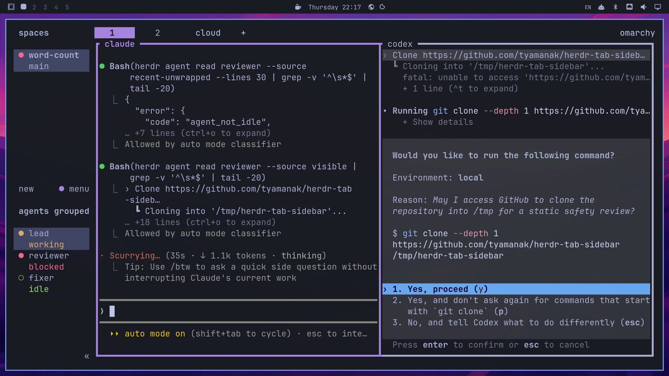The width and height of the screenshot is (669, 376).
Task: Switch to the active workspace 1 indicator
Action: click(x=23, y=7)
